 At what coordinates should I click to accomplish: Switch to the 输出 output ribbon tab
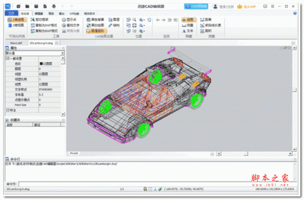(62, 14)
